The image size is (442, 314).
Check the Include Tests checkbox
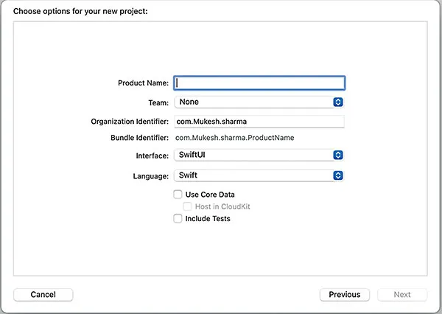coord(178,219)
